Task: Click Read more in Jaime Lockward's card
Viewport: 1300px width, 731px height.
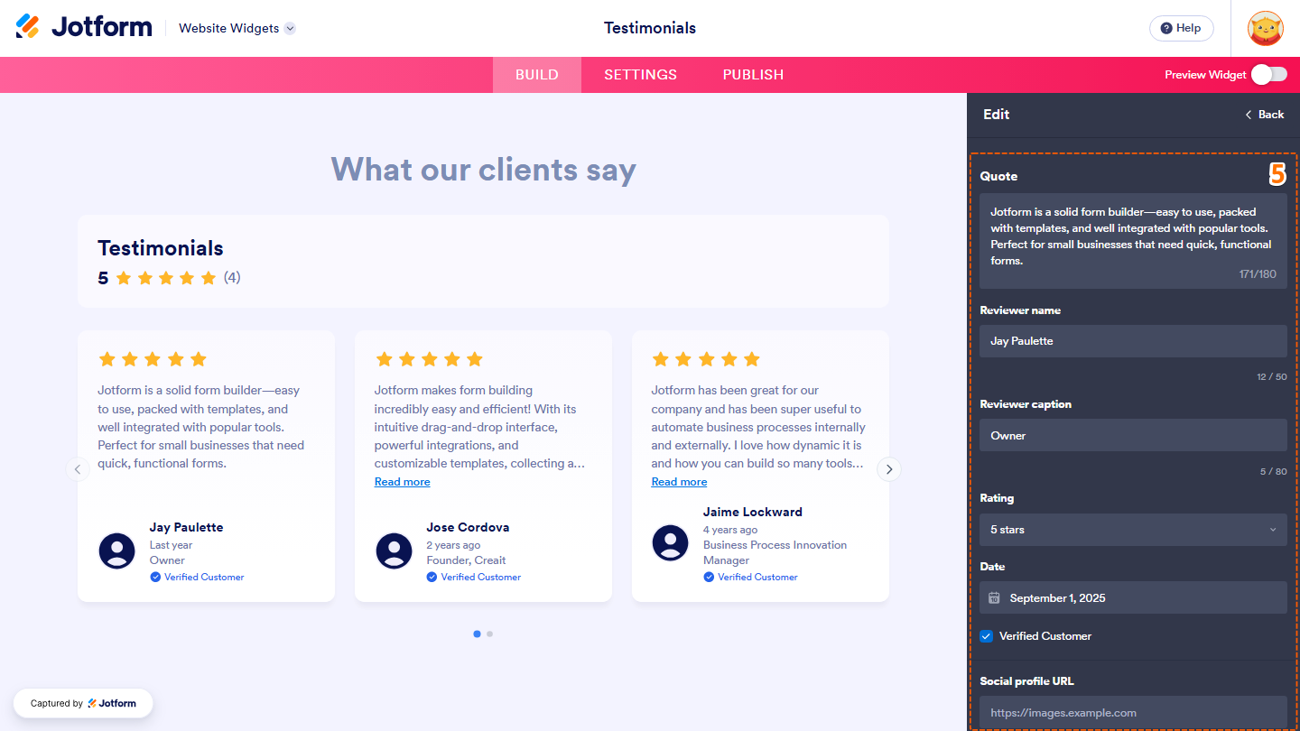Action: pos(679,482)
